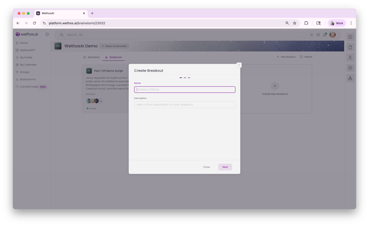Image resolution: width=369 pixels, height=226 pixels.
Task: Open the hierarchy icon in right sidebar
Action: (x=350, y=79)
